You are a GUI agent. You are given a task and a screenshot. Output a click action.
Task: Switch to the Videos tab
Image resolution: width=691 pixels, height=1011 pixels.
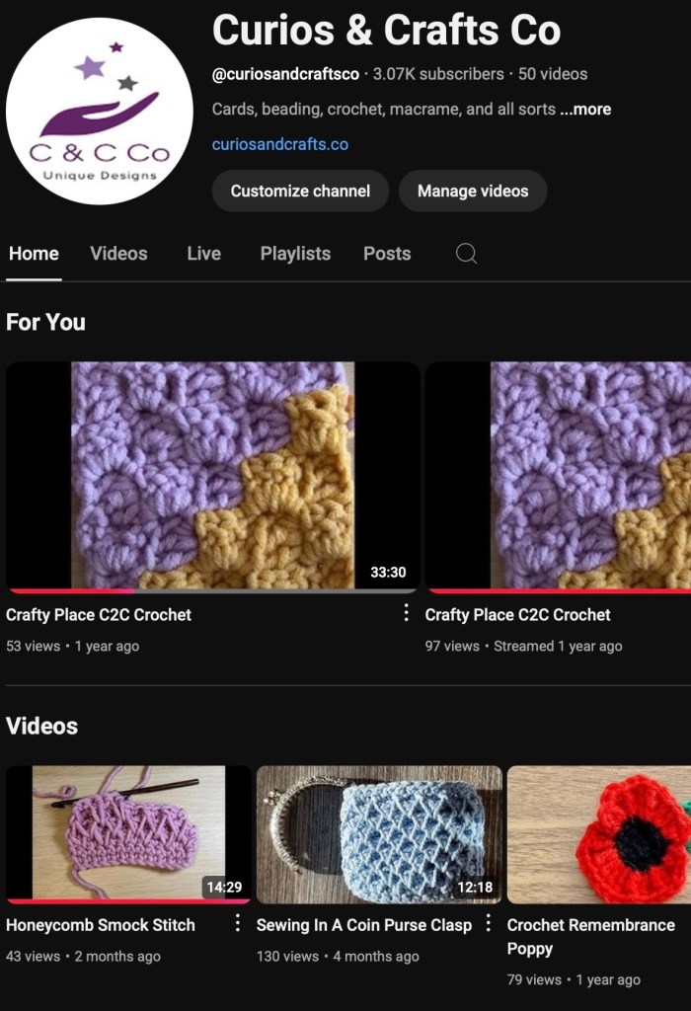click(x=118, y=254)
